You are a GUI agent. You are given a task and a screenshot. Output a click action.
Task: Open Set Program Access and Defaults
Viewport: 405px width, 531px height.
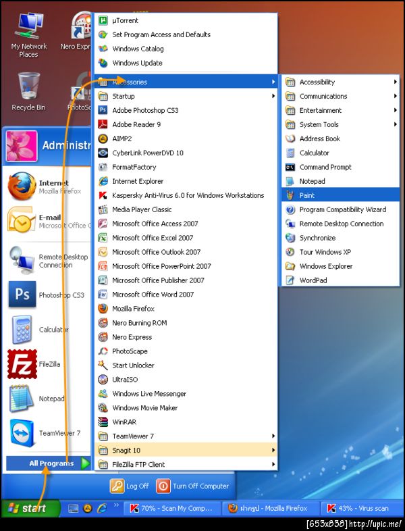[x=186, y=34]
